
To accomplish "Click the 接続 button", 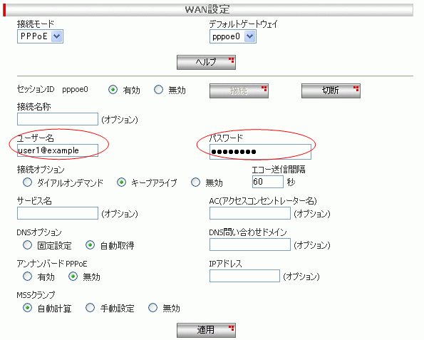I will tap(239, 91).
